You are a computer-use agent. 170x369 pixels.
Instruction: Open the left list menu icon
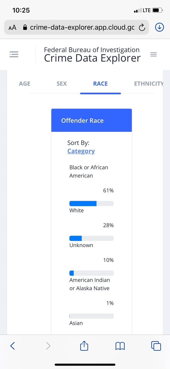[x=14, y=55]
